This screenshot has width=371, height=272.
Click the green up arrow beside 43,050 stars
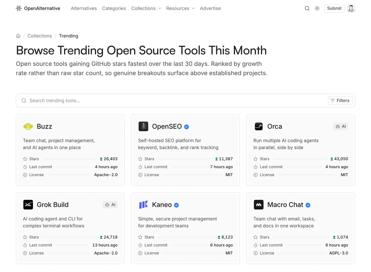click(x=332, y=159)
